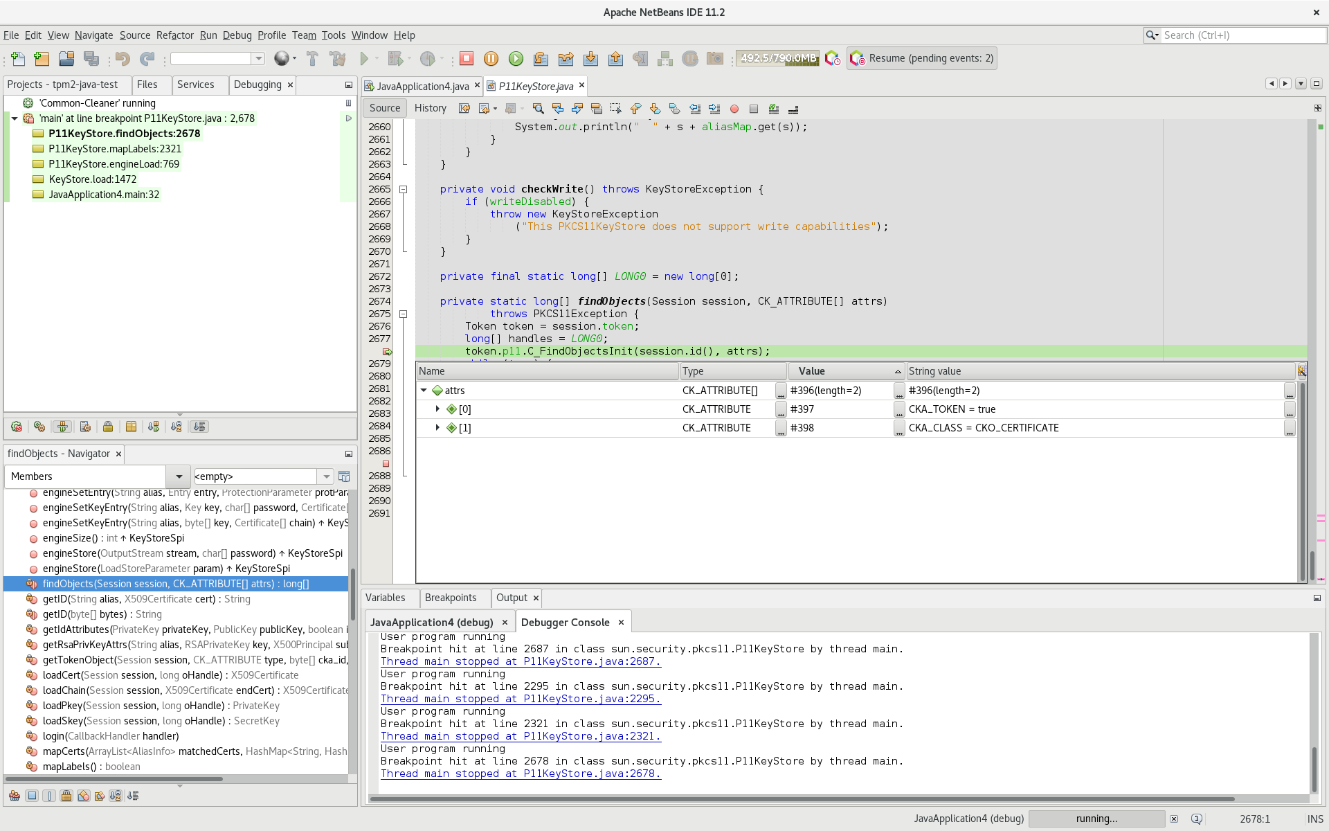Click the memory usage indicator bar
The image size is (1329, 831).
point(777,58)
